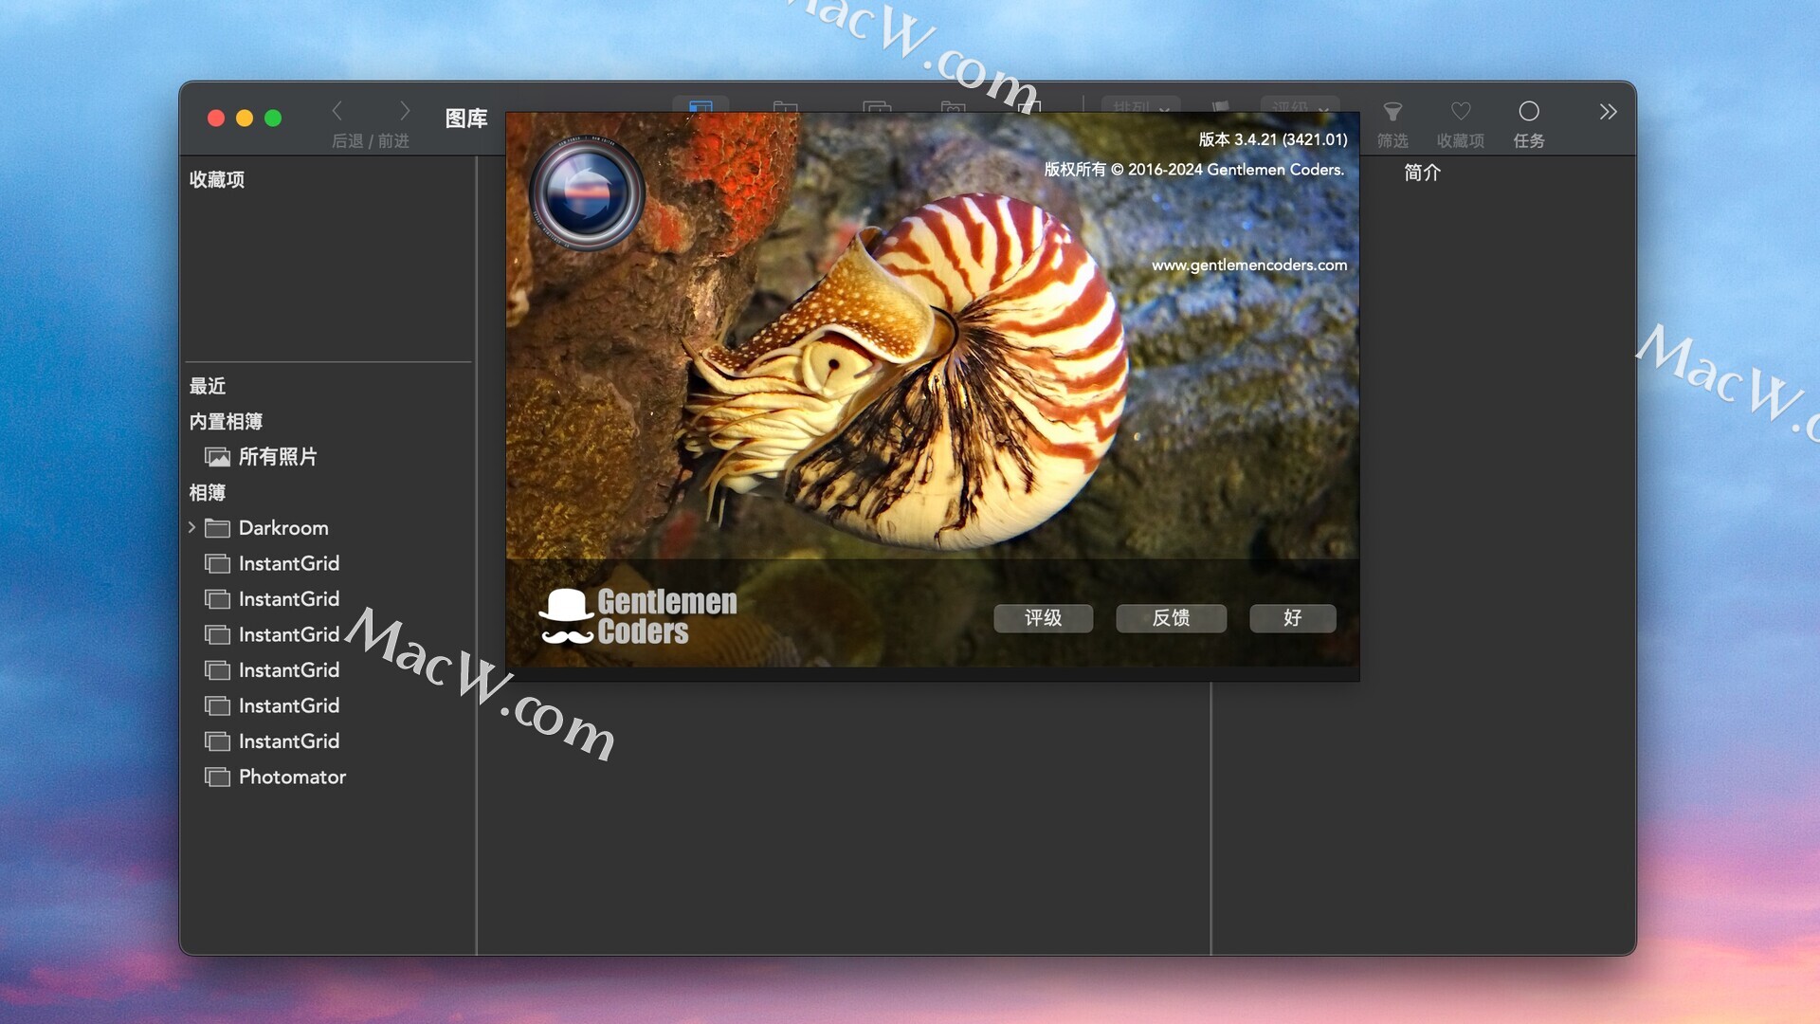The width and height of the screenshot is (1820, 1024).
Task: Open the 排列 sort dropdown
Action: tap(1140, 105)
